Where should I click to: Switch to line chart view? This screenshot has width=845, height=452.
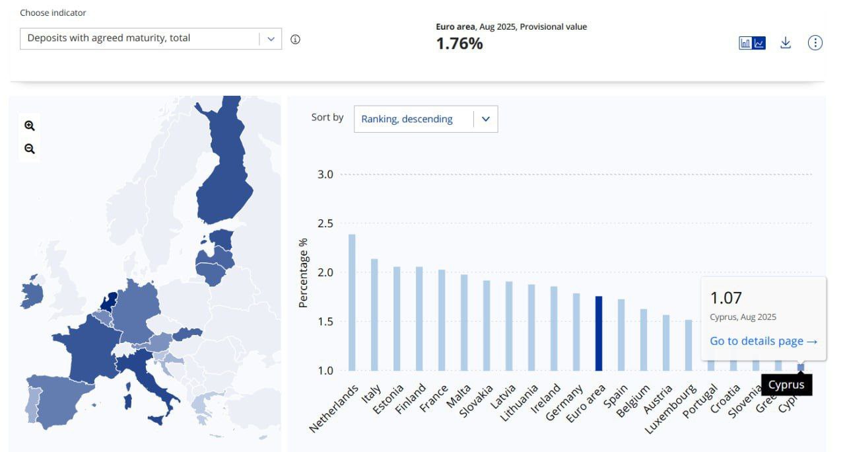[x=759, y=43]
